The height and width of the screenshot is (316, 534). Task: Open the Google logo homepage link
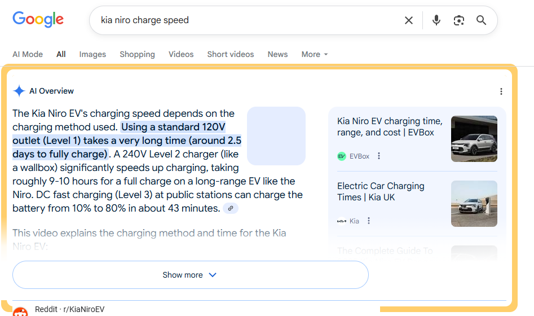[x=38, y=19]
